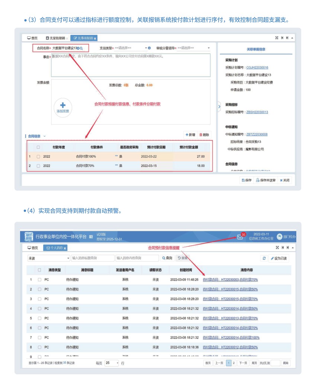Toggle the select-all checkbox in message table header

(39, 270)
